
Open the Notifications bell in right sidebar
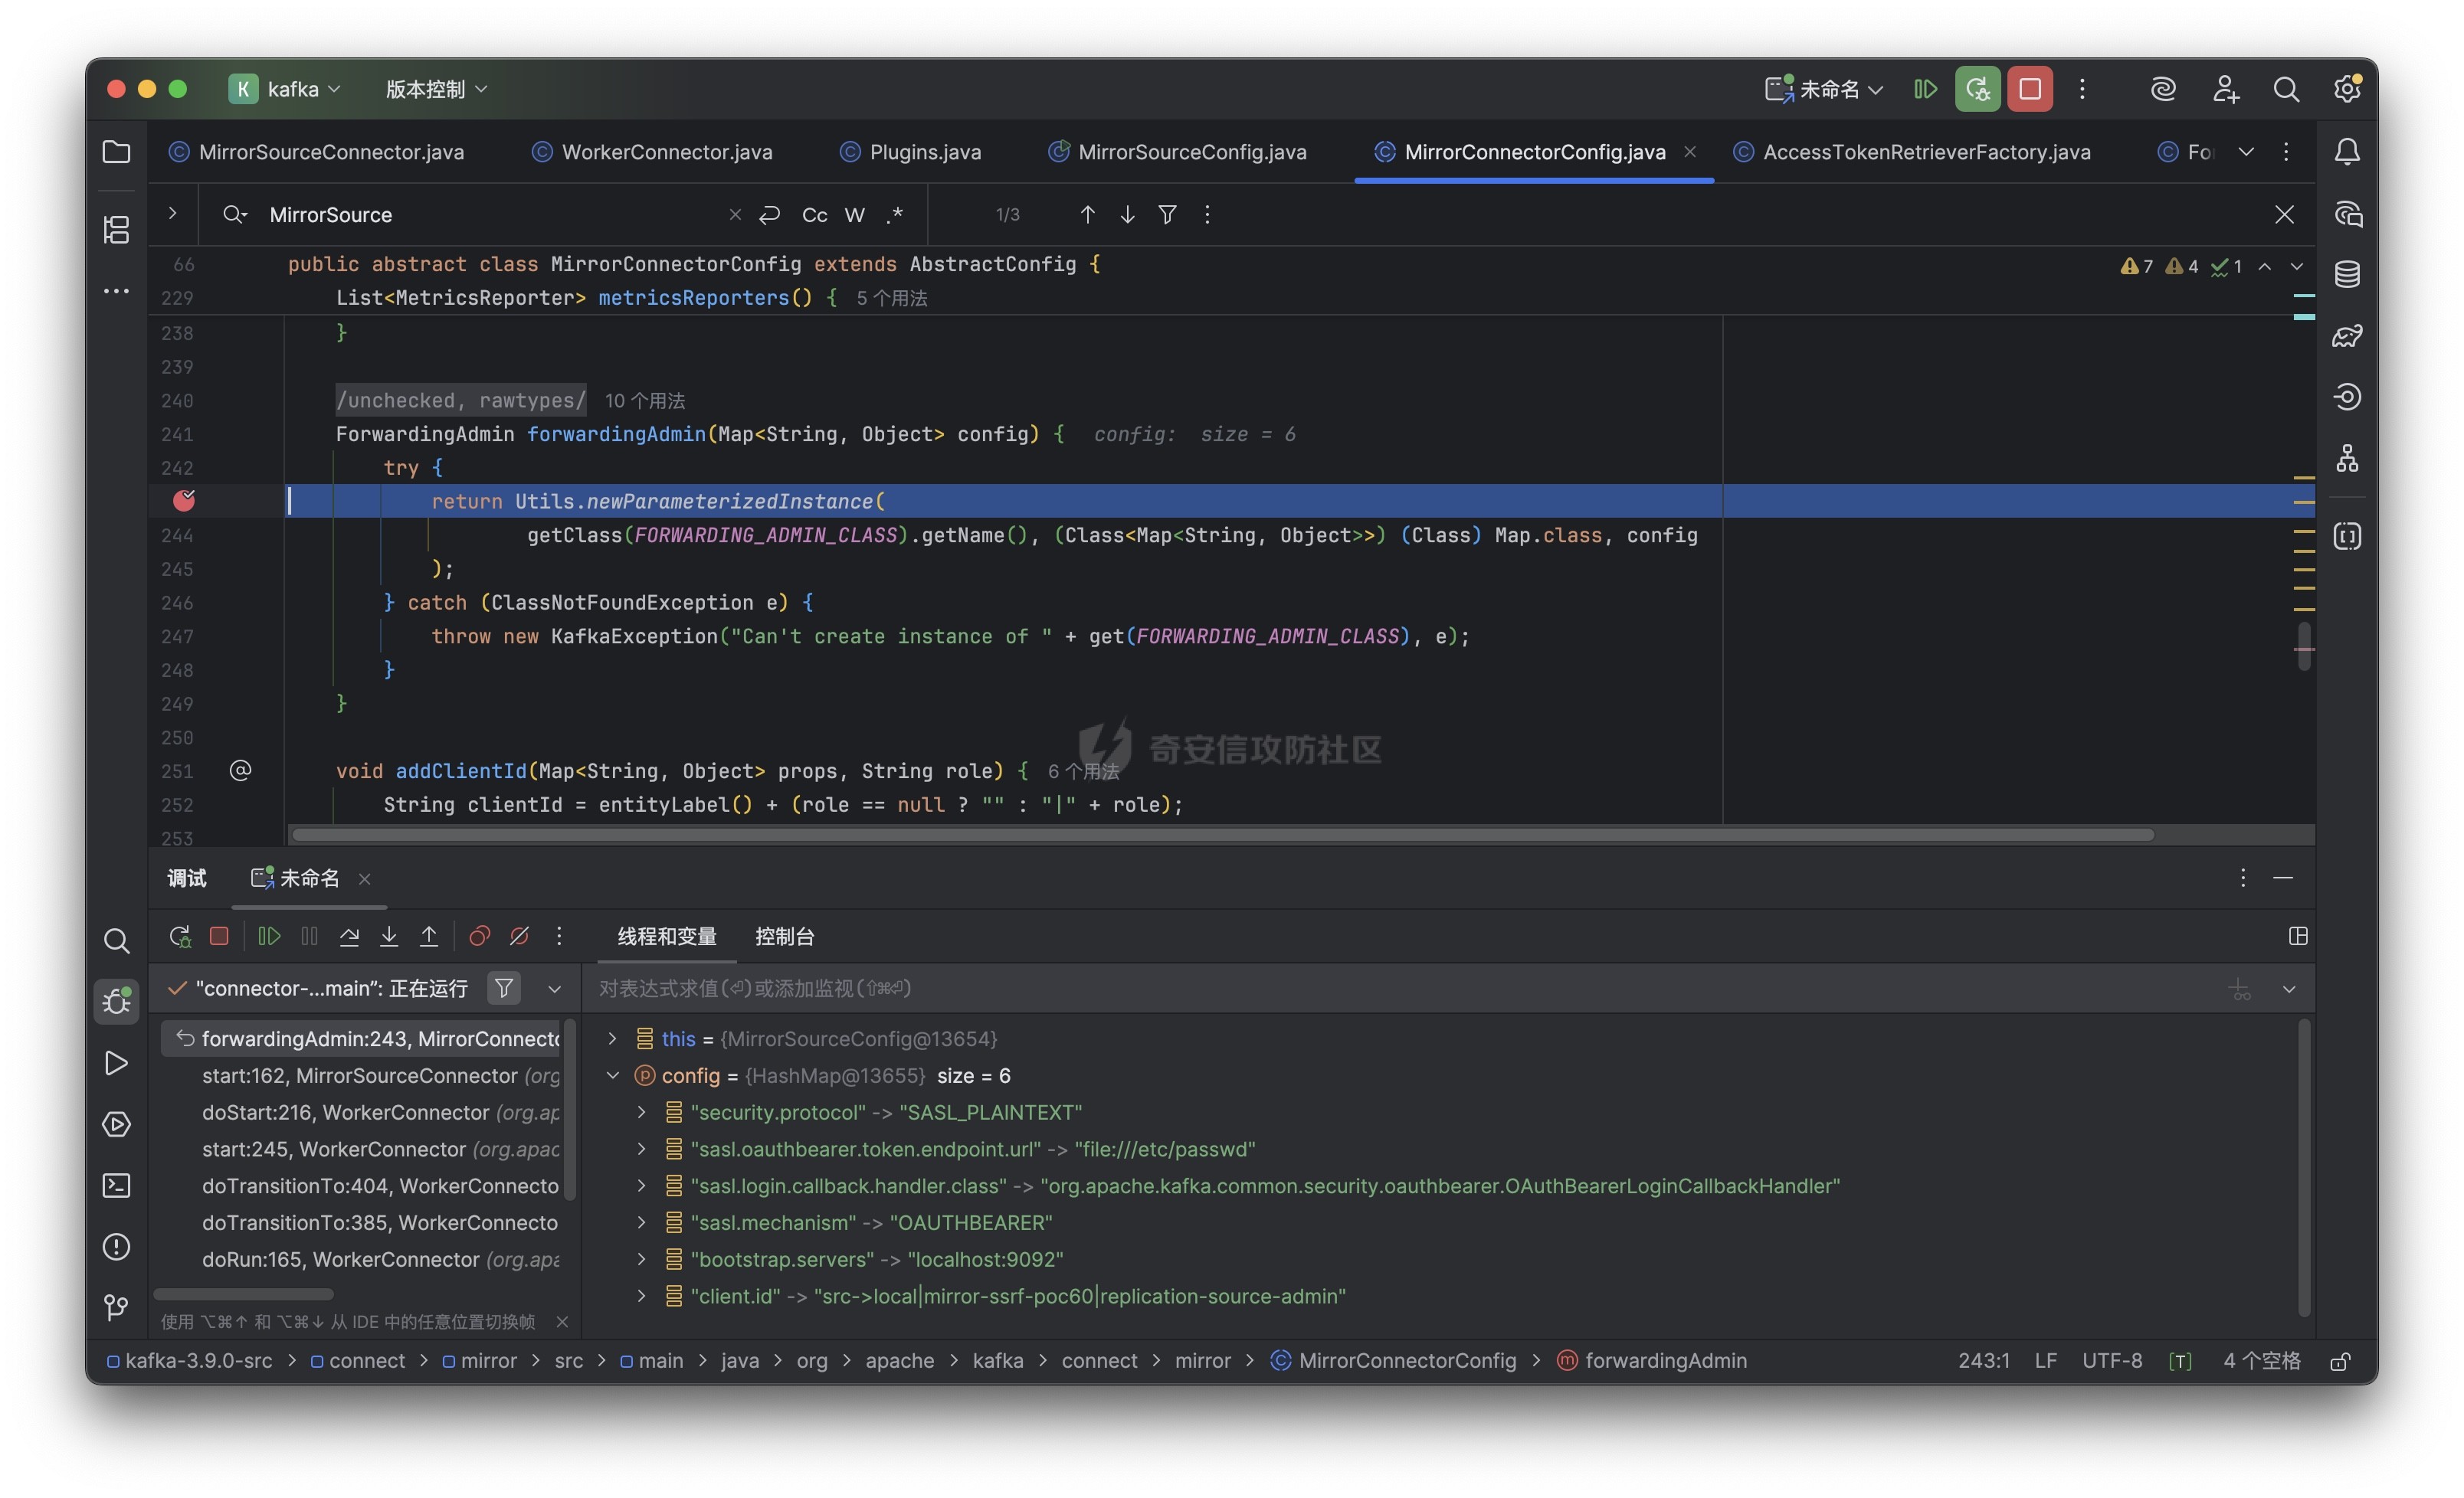[x=2347, y=152]
